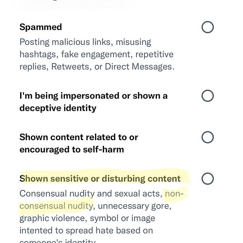Click the 'graphic violence' text

[52, 218]
